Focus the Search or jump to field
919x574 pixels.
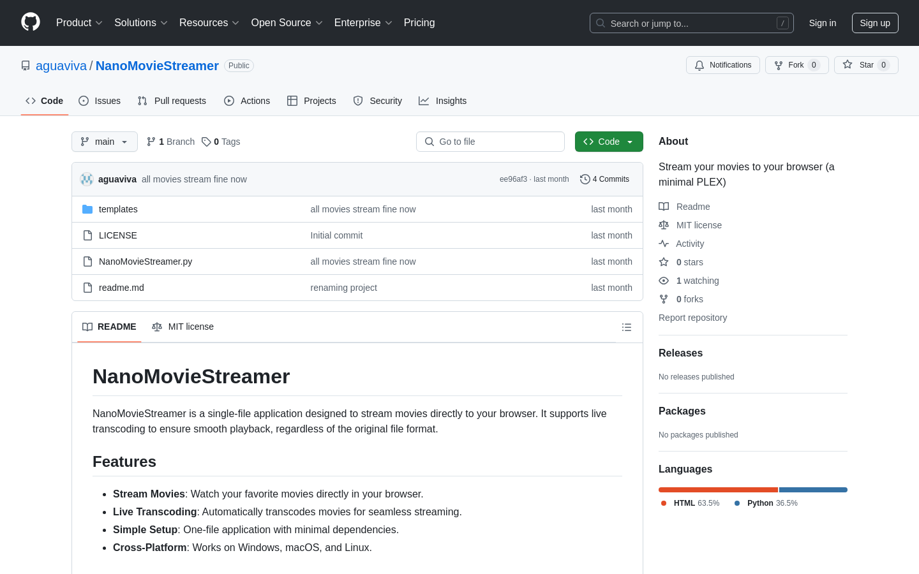click(x=692, y=23)
